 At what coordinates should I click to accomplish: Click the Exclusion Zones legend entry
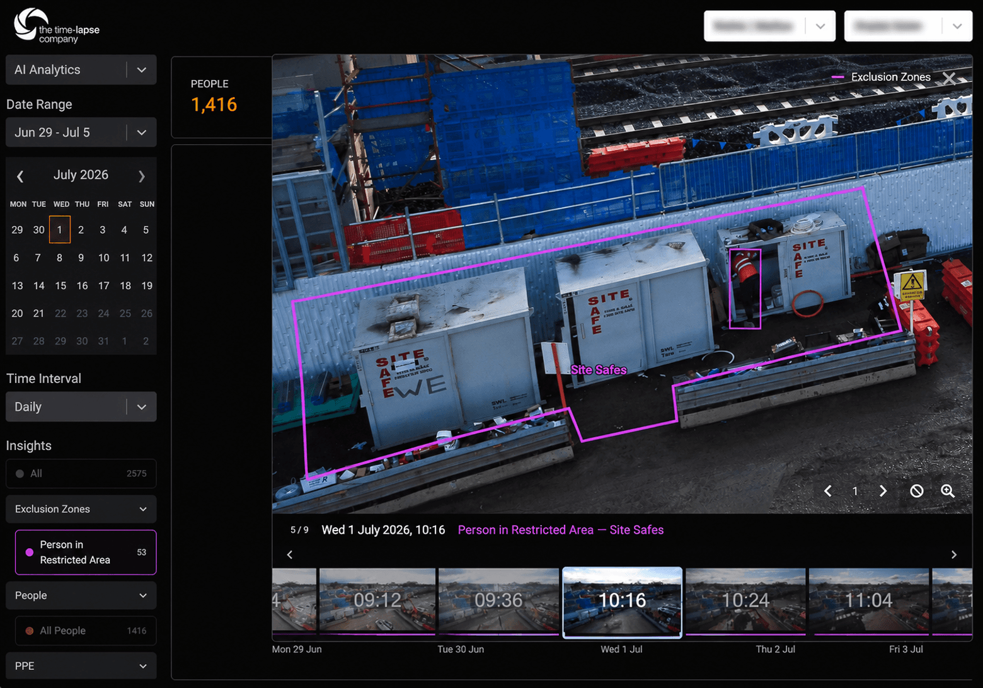tap(882, 77)
